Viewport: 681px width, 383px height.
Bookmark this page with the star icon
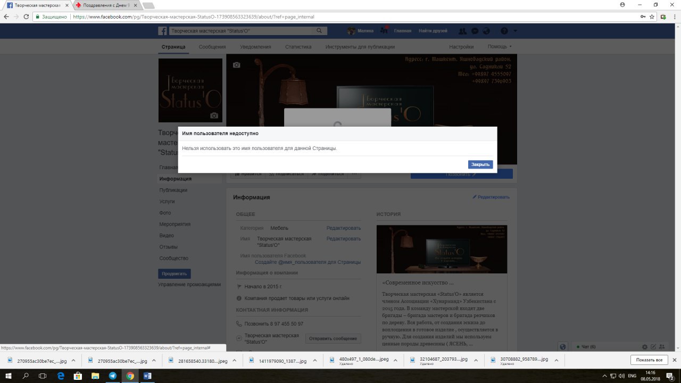[x=652, y=16]
